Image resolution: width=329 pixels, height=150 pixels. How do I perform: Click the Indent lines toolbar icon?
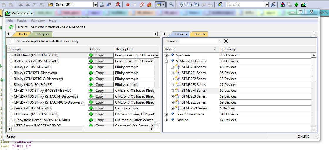tap(20, 5)
